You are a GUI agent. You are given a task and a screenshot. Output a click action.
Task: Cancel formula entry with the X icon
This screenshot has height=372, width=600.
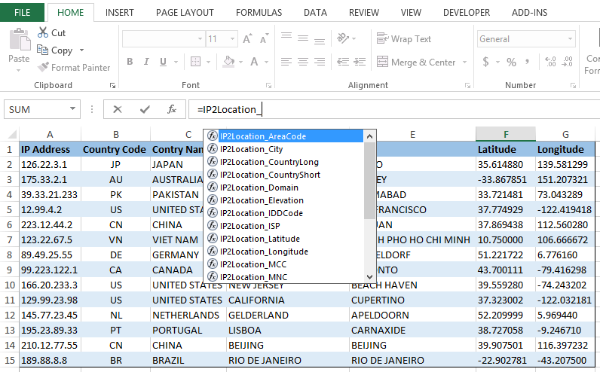(118, 110)
